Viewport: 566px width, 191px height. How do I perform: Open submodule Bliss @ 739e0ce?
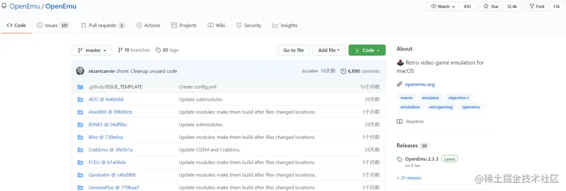pyautogui.click(x=106, y=137)
